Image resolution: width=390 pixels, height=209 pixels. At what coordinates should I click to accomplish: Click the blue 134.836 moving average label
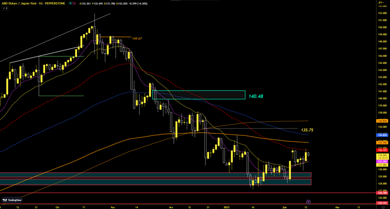[382, 135]
